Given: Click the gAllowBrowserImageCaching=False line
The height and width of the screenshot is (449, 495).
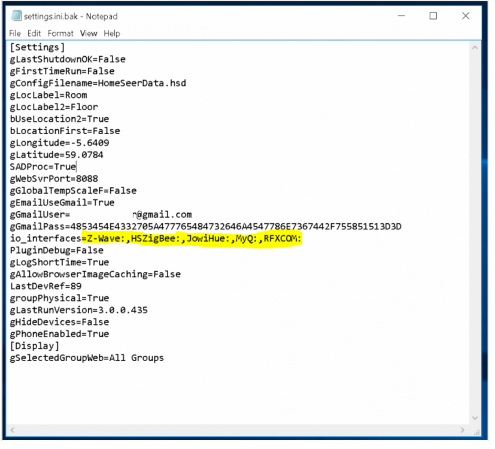Looking at the screenshot, I should pyautogui.click(x=95, y=274).
